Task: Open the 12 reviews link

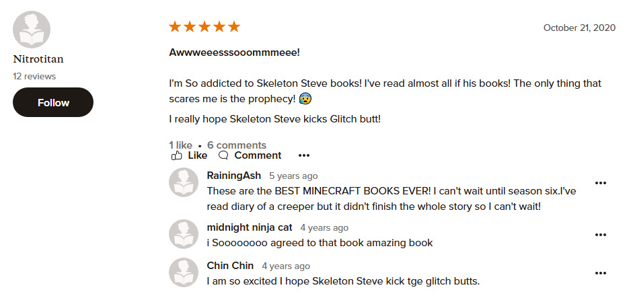Action: 34,76
